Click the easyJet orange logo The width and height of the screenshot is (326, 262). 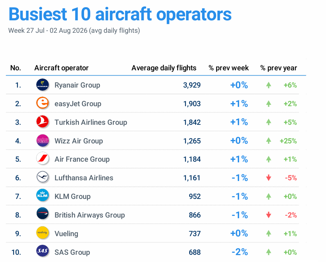[43, 103]
